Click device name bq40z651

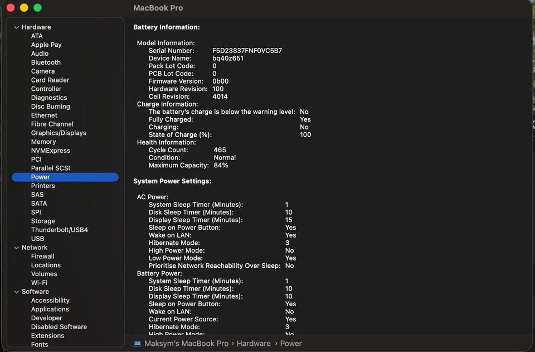[x=228, y=59]
